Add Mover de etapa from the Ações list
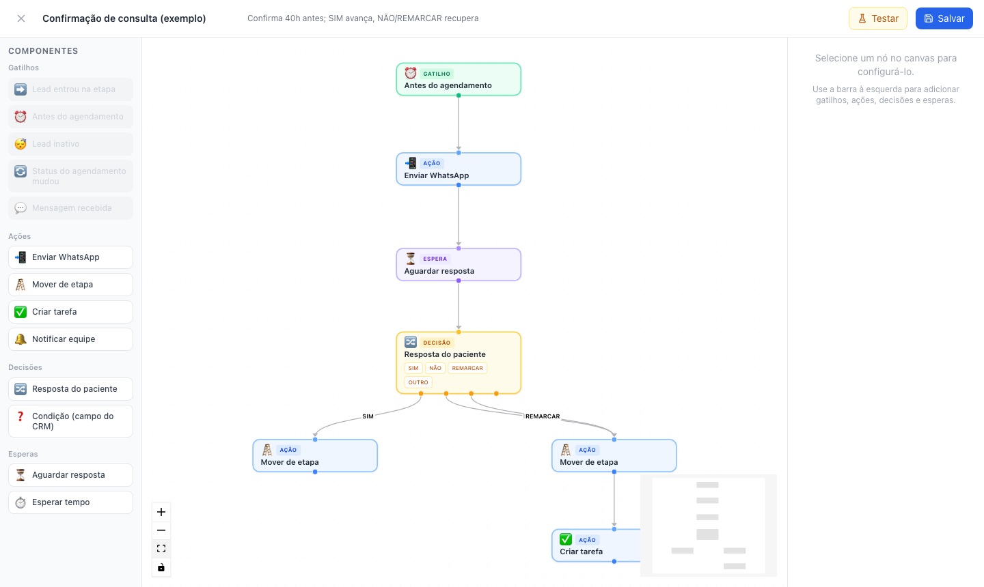The image size is (984, 587). point(70,285)
